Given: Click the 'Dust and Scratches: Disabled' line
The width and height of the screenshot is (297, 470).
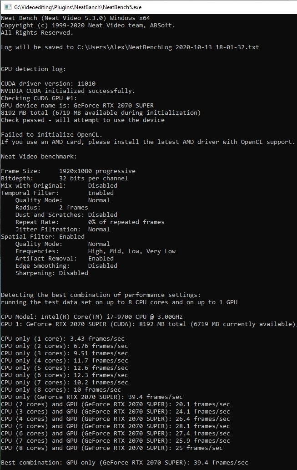Looking at the screenshot, I should [x=66, y=215].
